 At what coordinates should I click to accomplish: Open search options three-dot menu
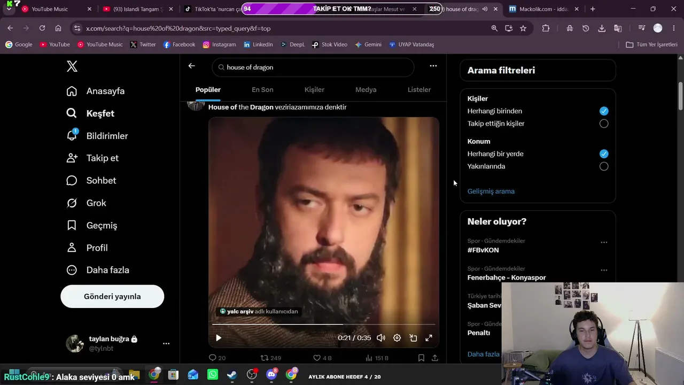[x=433, y=66]
